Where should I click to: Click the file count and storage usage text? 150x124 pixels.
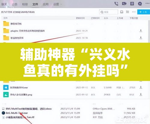tap(18, 12)
